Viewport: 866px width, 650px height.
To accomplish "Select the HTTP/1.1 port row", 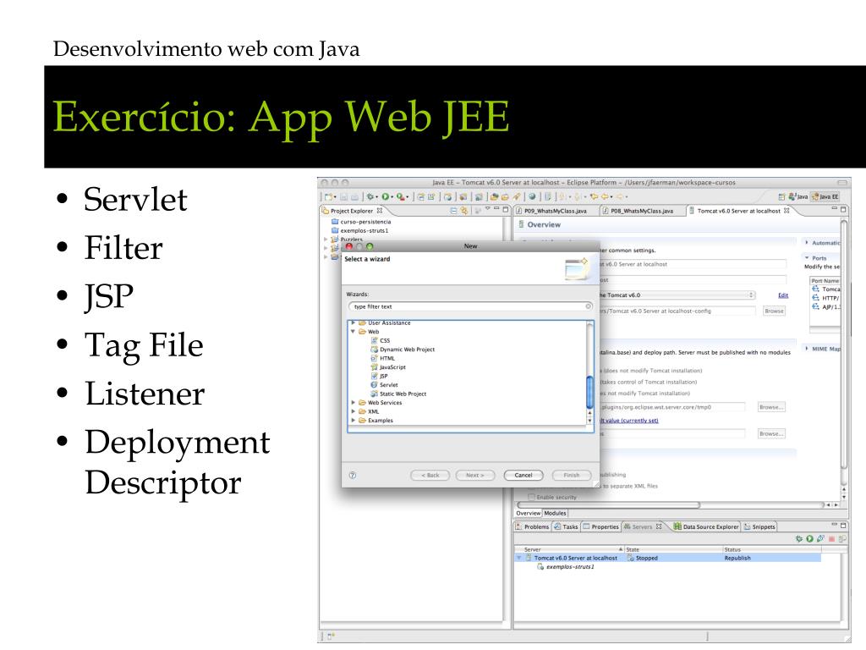I will (826, 298).
